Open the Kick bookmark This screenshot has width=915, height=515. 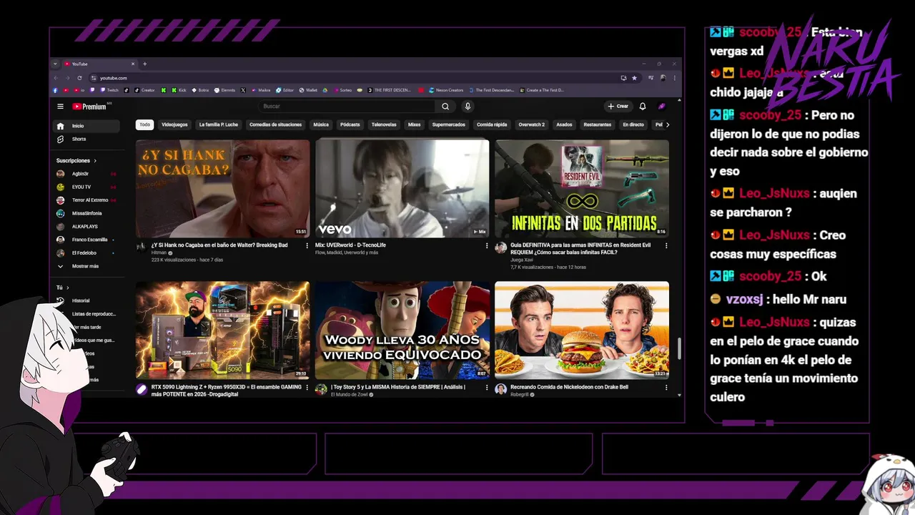178,90
